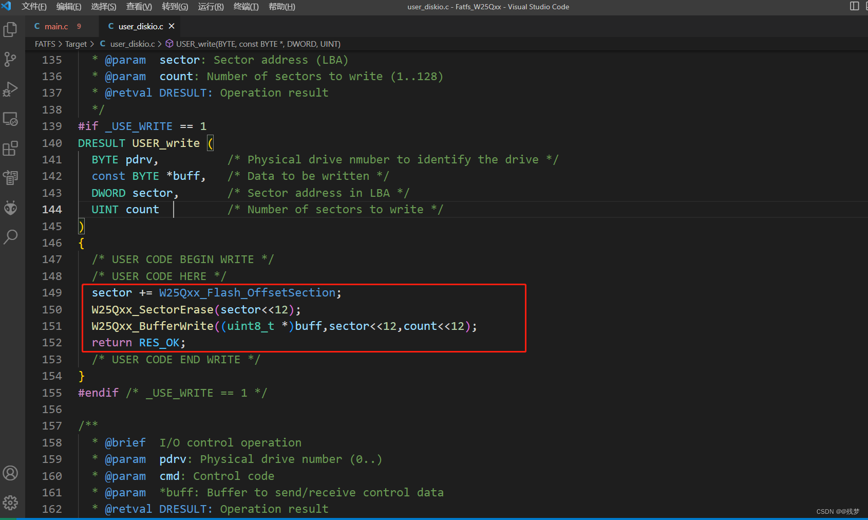This screenshot has height=520, width=868.
Task: Click 'DWORD' type on line 143
Action: (x=108, y=193)
